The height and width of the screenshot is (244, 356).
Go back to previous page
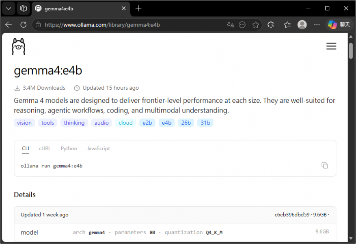9,25
